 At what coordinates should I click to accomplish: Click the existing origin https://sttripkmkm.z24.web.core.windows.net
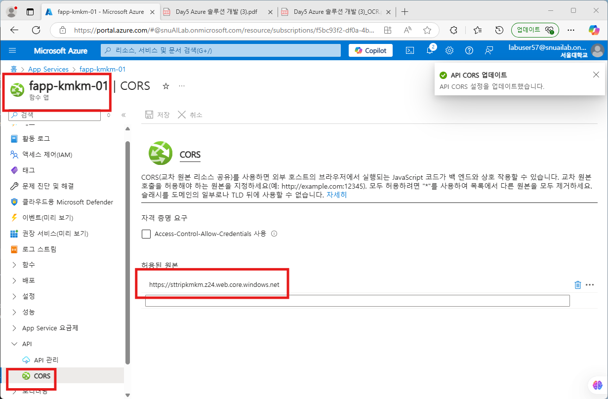pos(214,285)
